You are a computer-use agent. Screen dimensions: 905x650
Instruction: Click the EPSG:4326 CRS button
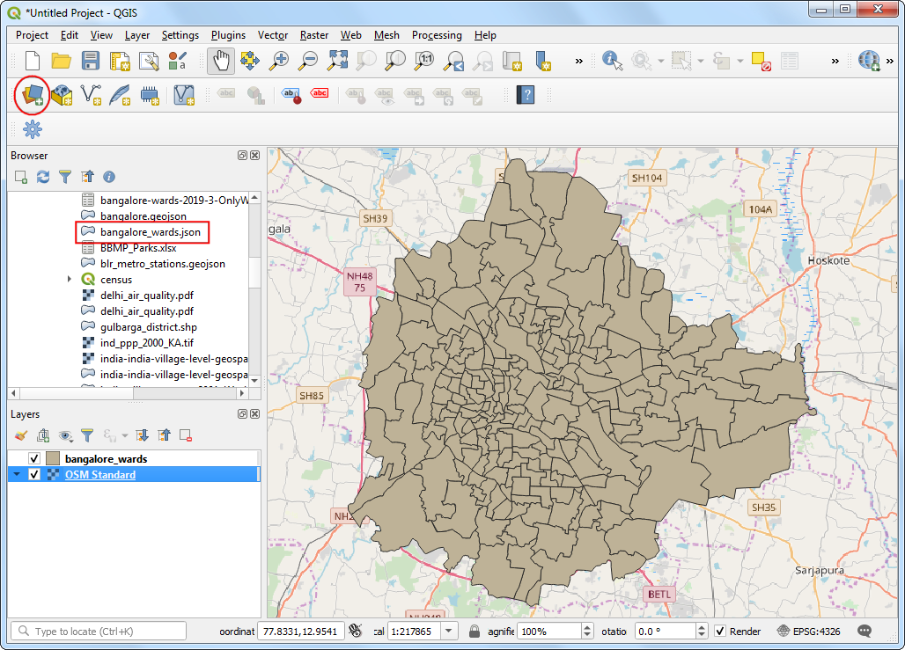tap(809, 631)
